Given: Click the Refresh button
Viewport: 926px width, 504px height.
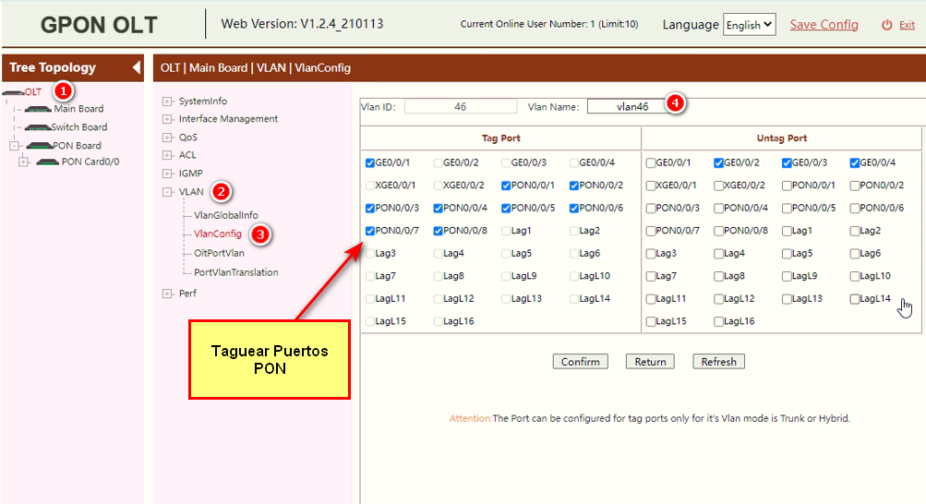Looking at the screenshot, I should coord(718,362).
